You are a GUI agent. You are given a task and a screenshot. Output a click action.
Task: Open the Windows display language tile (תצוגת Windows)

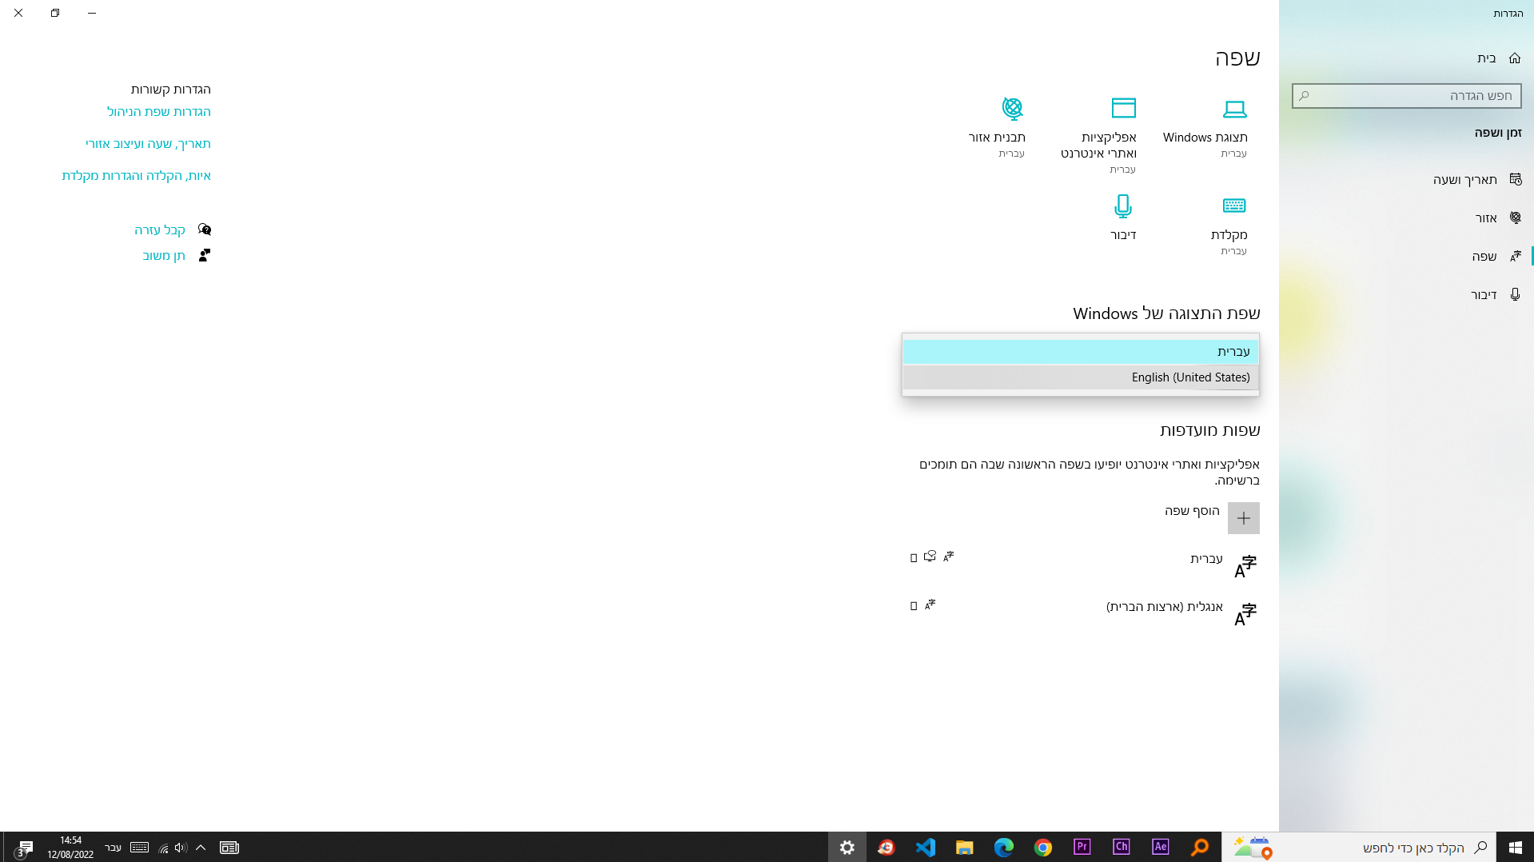(x=1205, y=128)
